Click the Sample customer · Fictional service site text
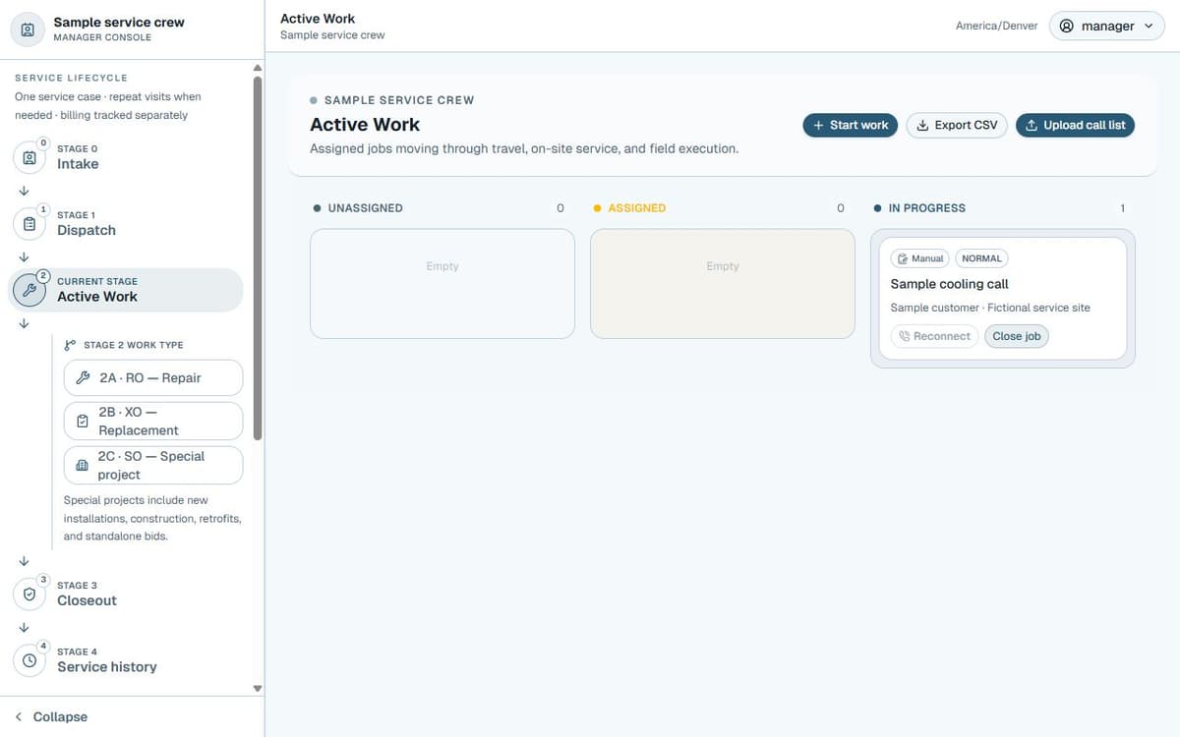This screenshot has height=737, width=1180. coord(990,308)
